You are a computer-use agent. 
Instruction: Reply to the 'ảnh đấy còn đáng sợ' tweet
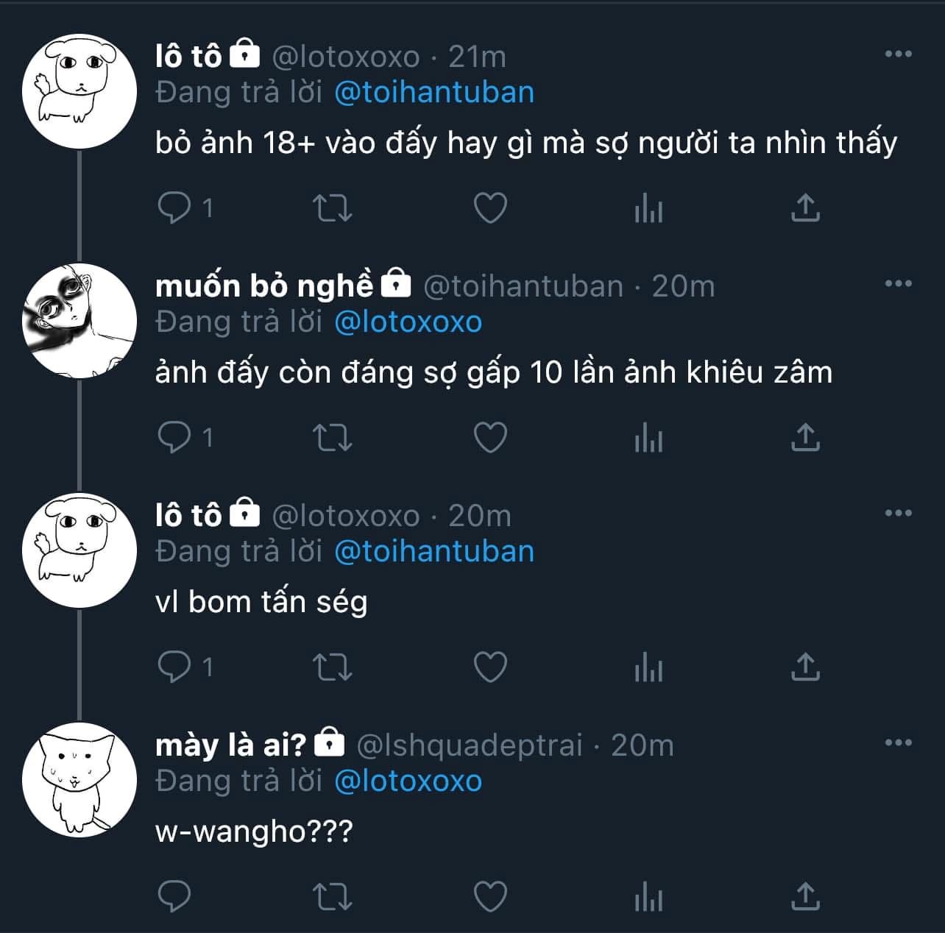(x=174, y=438)
